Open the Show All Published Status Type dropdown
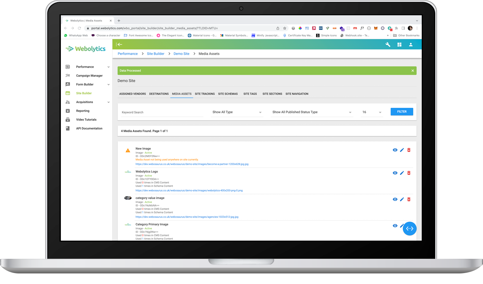 tap(312, 112)
